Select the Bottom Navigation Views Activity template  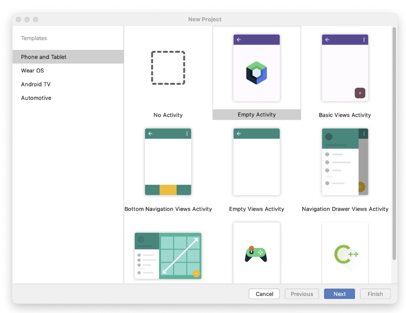click(168, 161)
